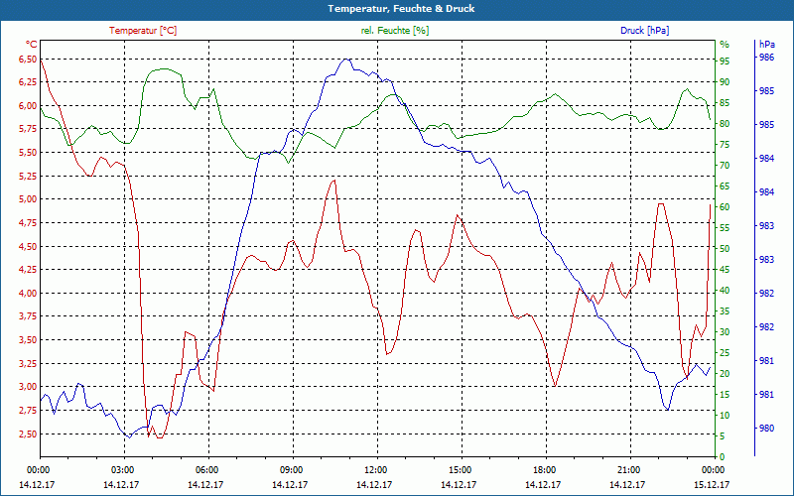Click the '3,00' temperature tick label
The width and height of the screenshot is (794, 496).
click(x=28, y=387)
